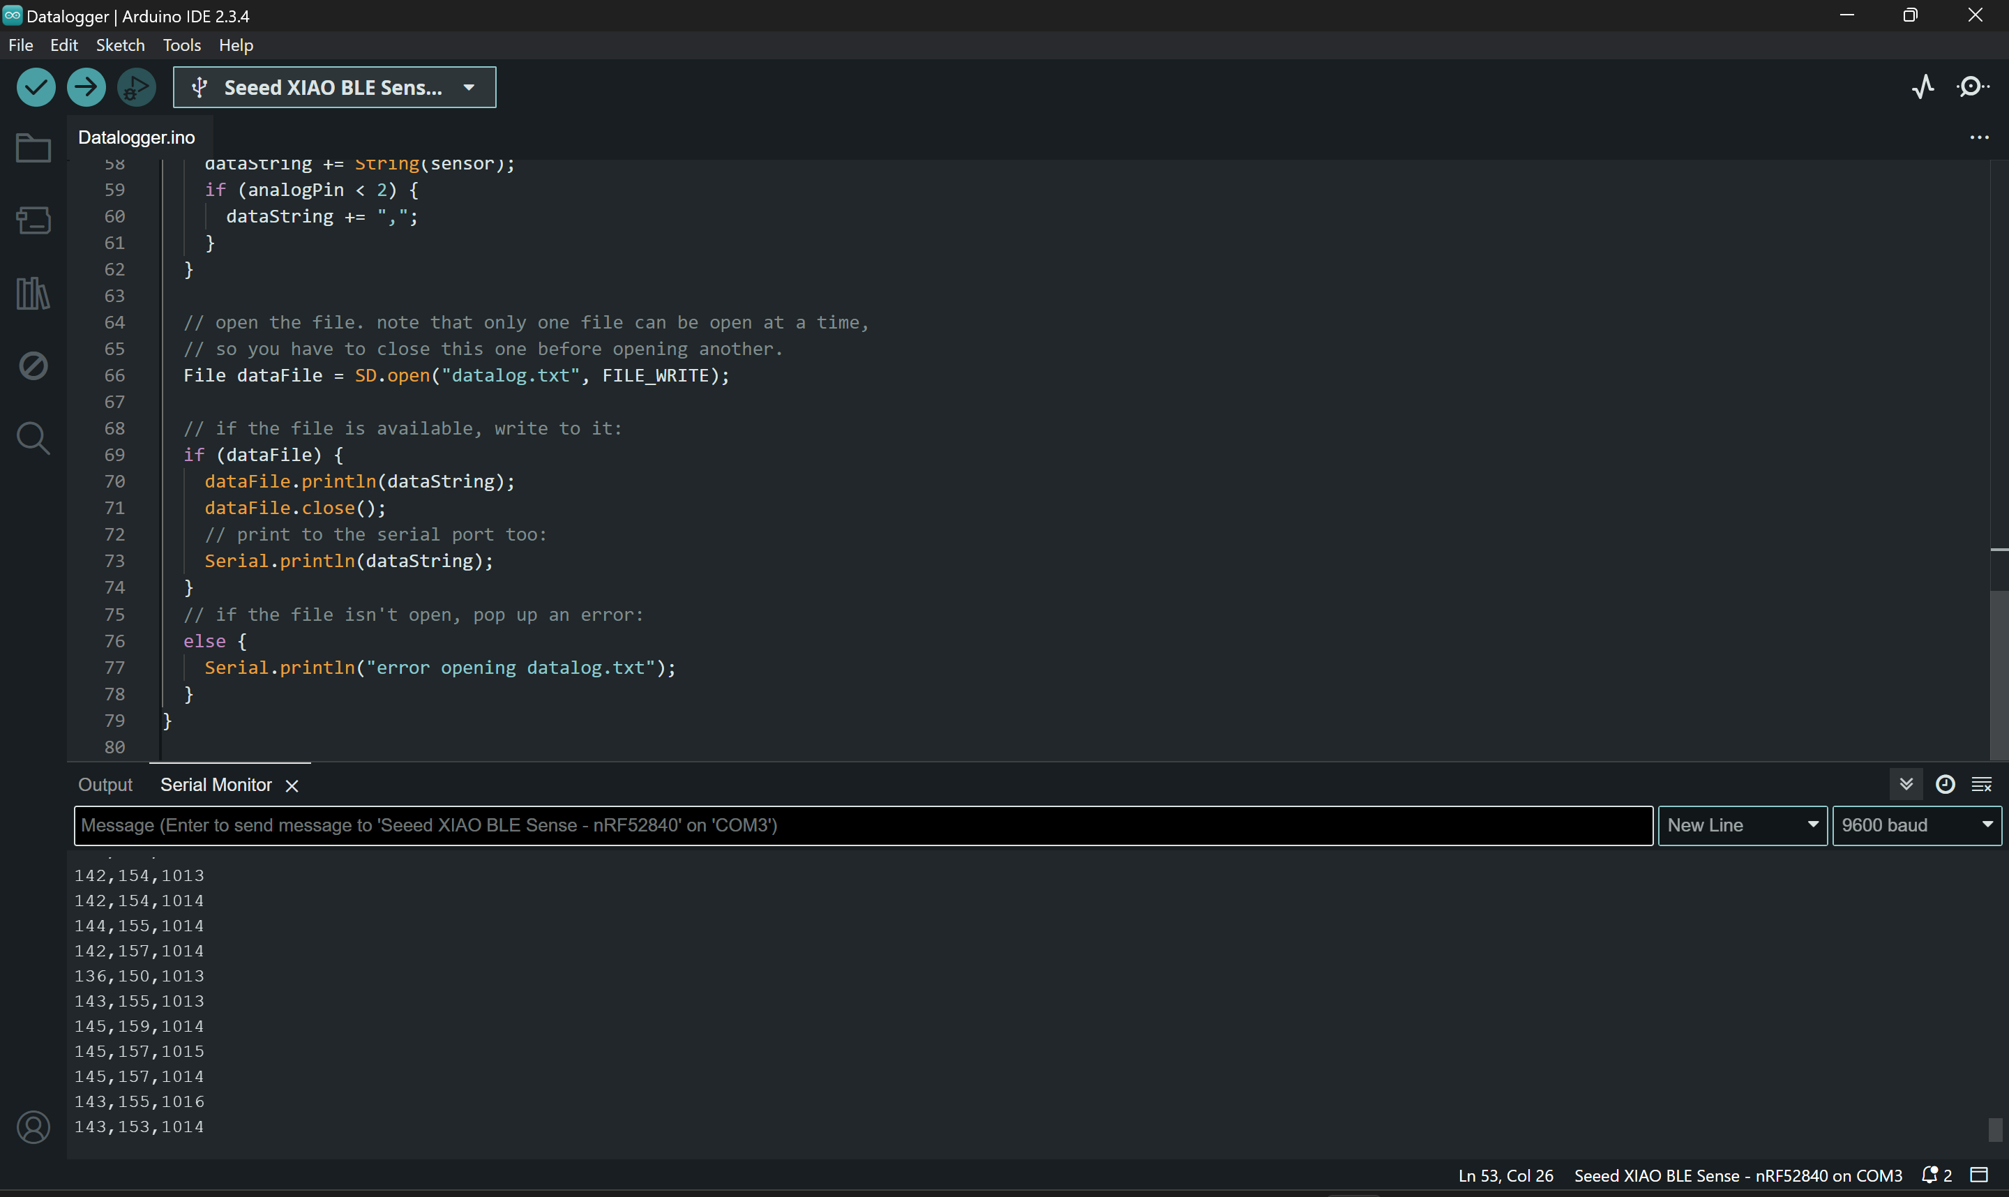Open the Serial Plotter icon
This screenshot has width=2009, height=1197.
coord(1923,86)
